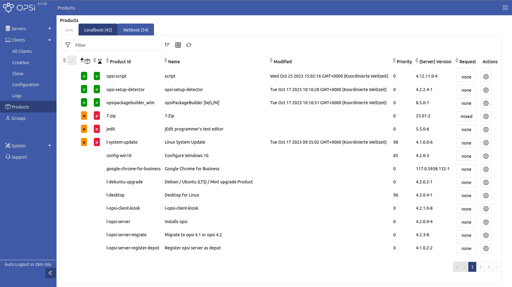Open settings gear for opsi-setup-detector row
Image resolution: width=512 pixels, height=287 pixels.
tap(486, 90)
